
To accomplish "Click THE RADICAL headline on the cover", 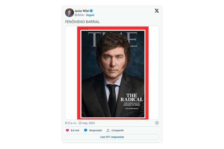I will 132,97.
